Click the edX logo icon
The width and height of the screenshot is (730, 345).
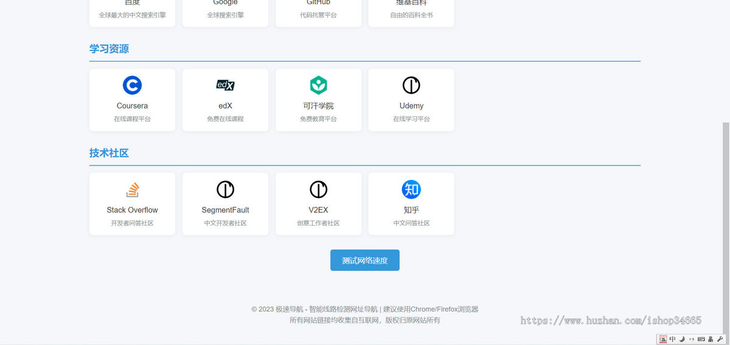225,85
